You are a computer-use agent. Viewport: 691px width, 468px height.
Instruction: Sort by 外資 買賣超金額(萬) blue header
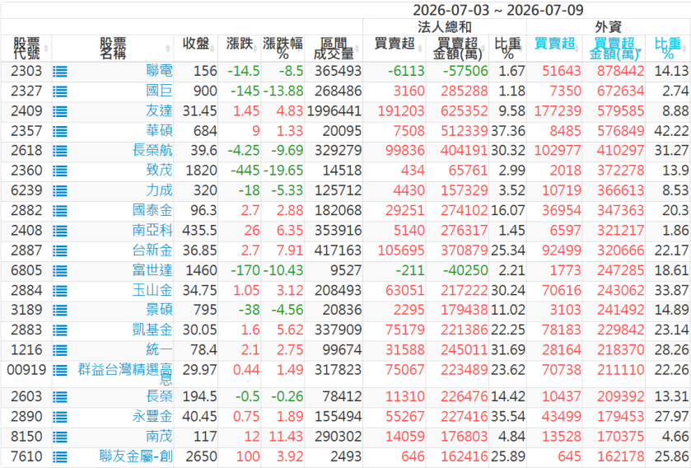coord(614,49)
